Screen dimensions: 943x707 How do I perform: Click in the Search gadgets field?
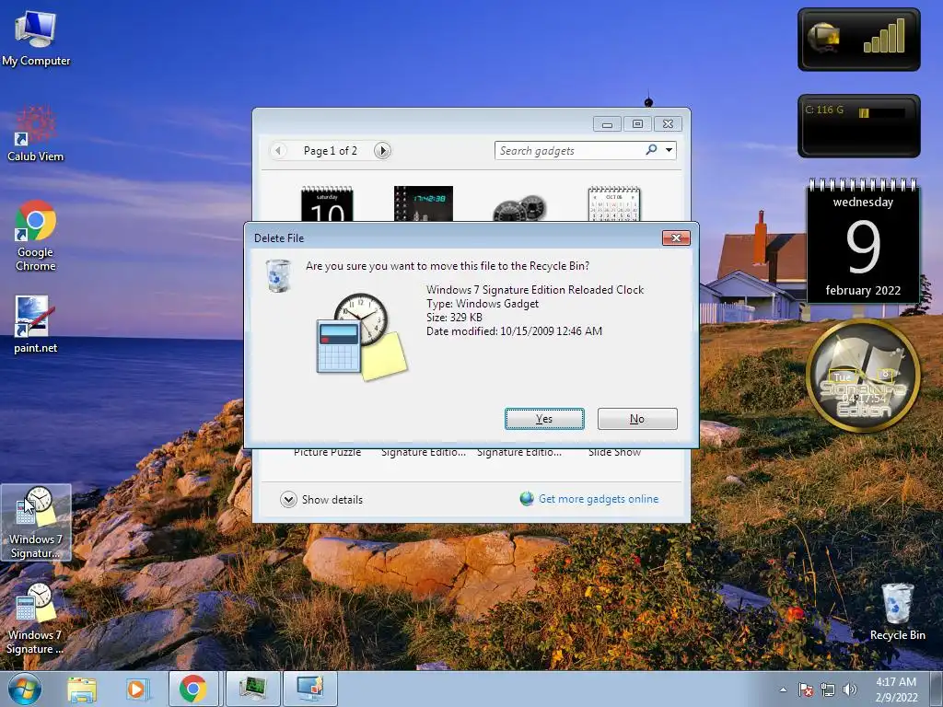568,150
